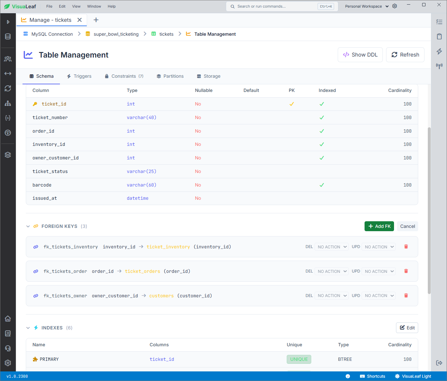This screenshot has width=447, height=381.
Task: Click the search or run commands field
Action: 282,6
